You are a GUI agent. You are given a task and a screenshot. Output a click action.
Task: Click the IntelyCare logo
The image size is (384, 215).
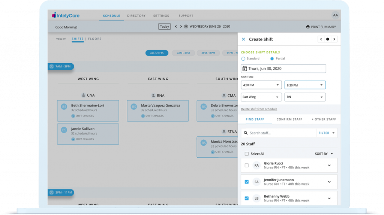66,16
